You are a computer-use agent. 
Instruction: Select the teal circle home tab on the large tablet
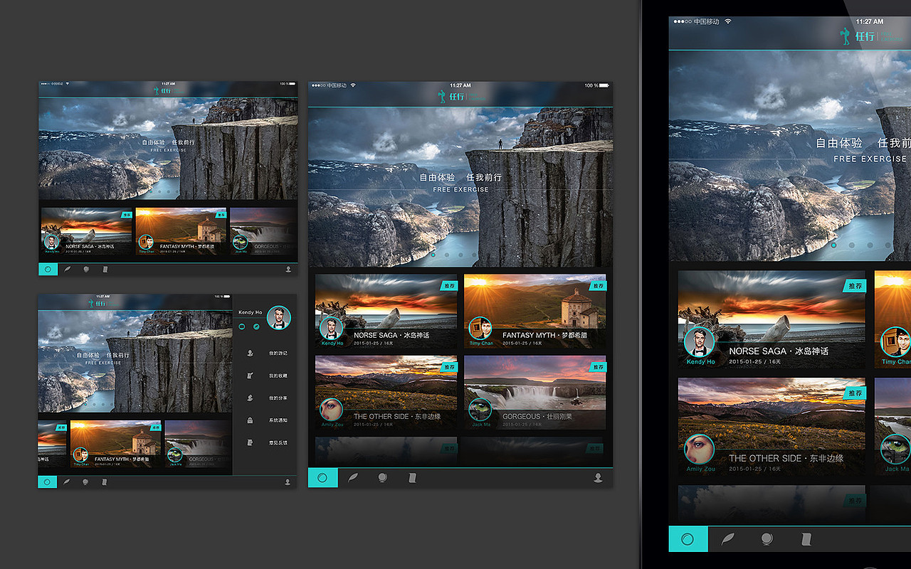click(x=688, y=539)
